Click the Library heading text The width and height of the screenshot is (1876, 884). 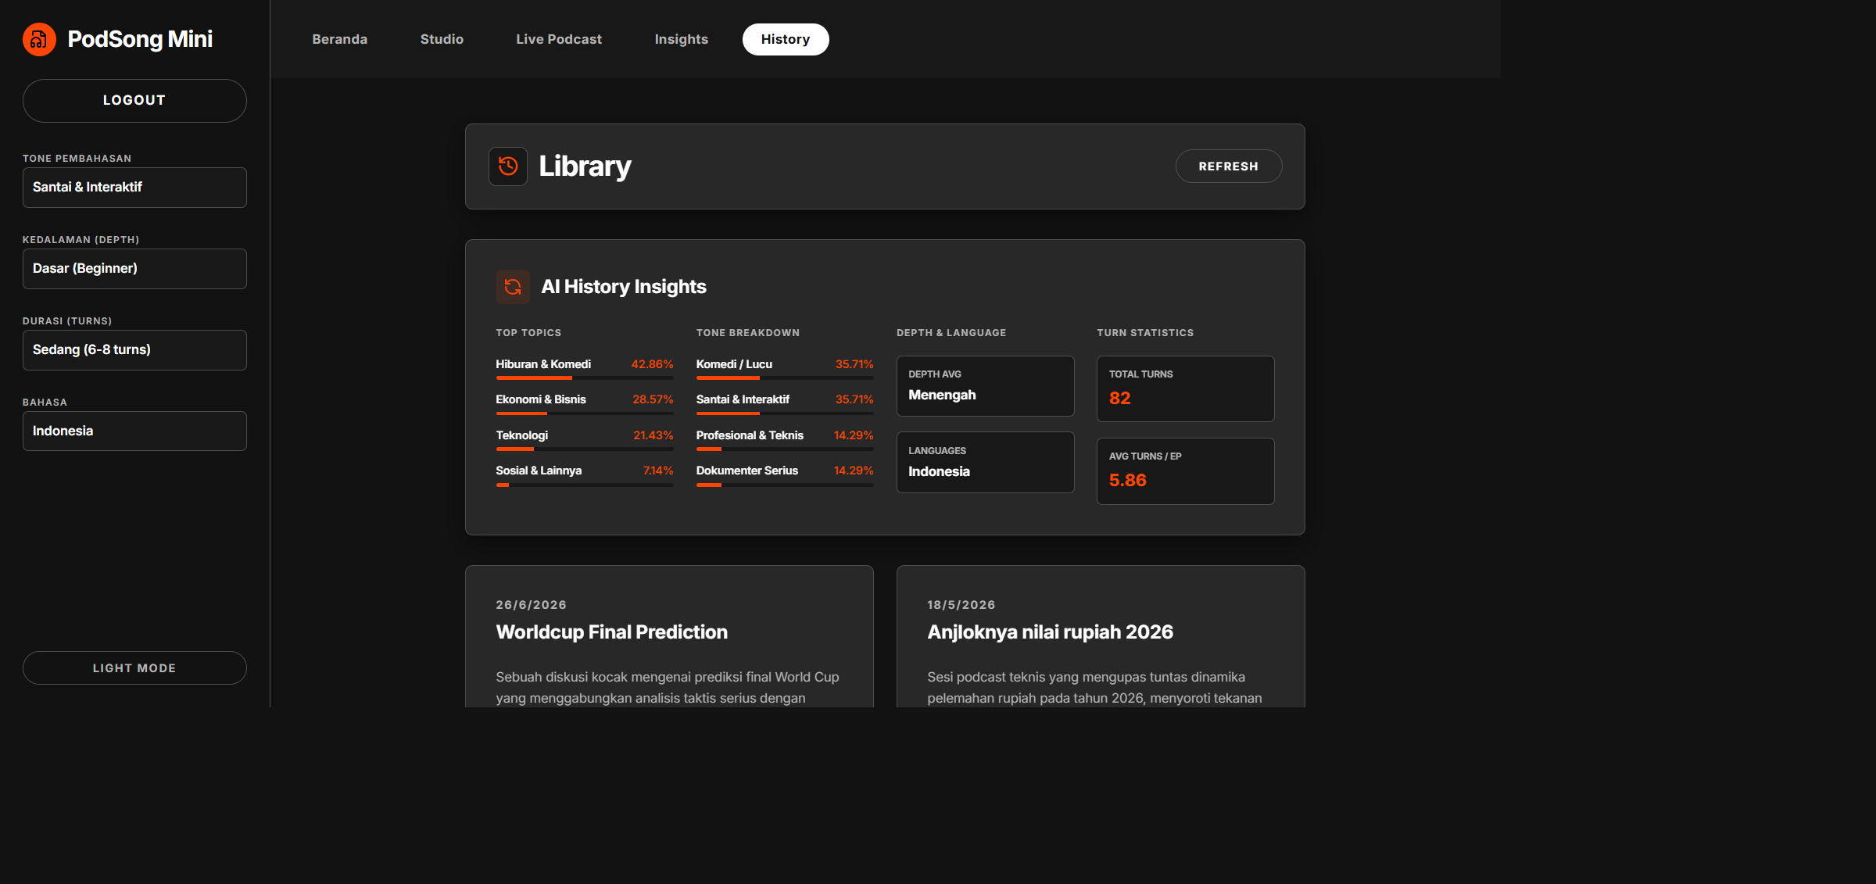585,166
